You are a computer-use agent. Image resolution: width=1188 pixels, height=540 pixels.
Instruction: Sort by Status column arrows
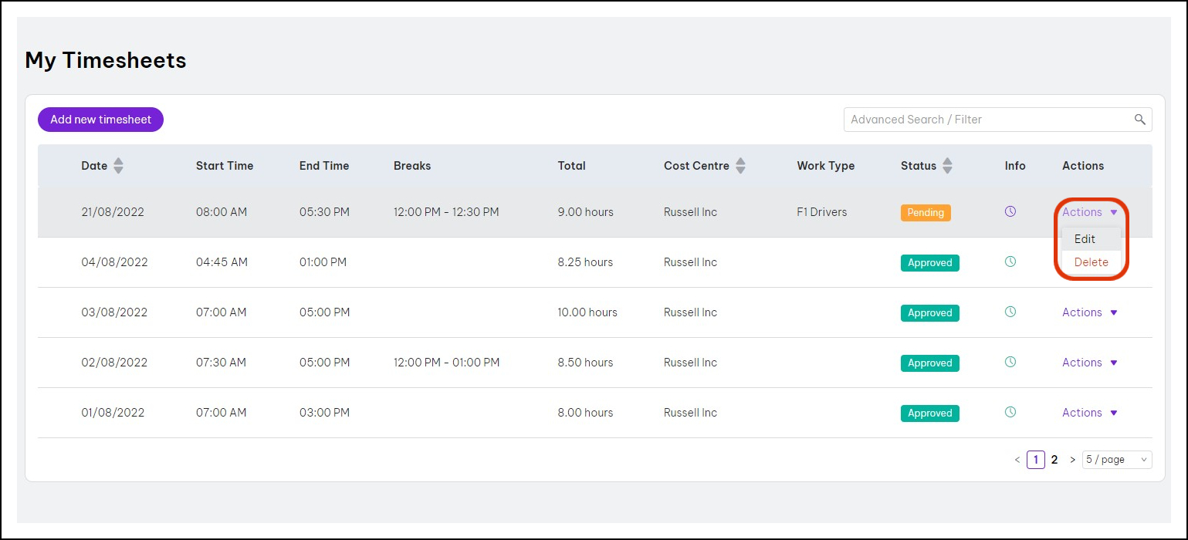[x=947, y=166]
